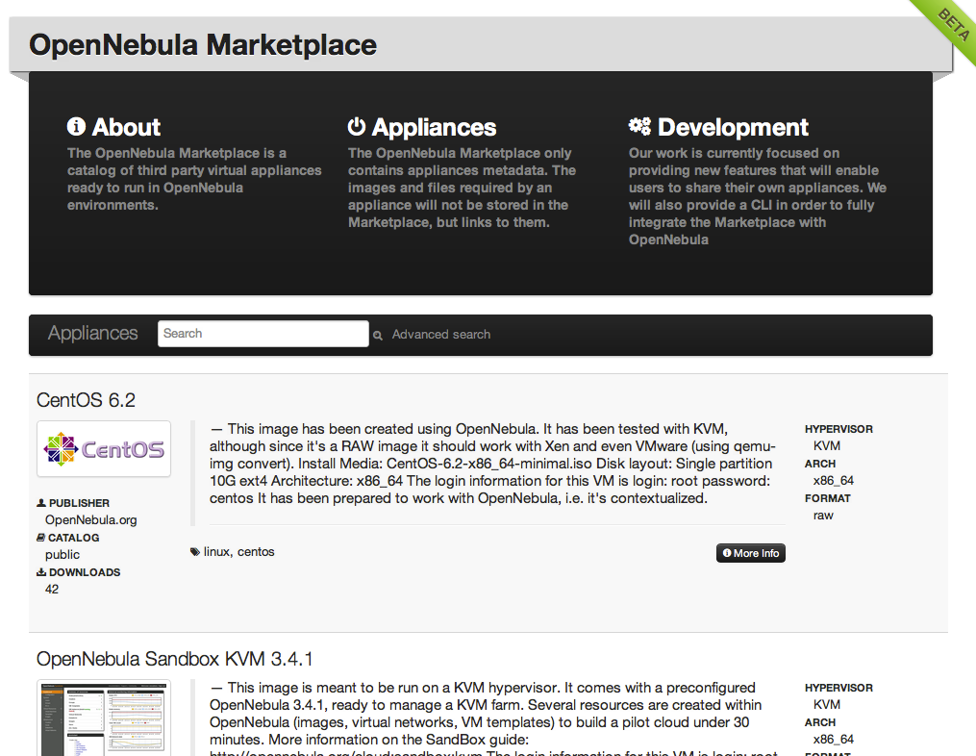Viewport: 976px width, 756px height.
Task: Focus the Search input field
Action: coord(263,334)
